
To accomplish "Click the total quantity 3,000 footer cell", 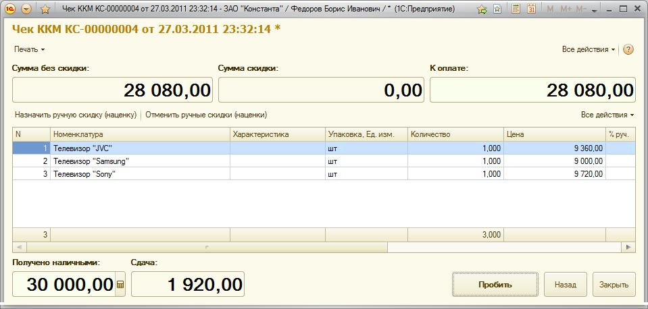I will click(456, 235).
